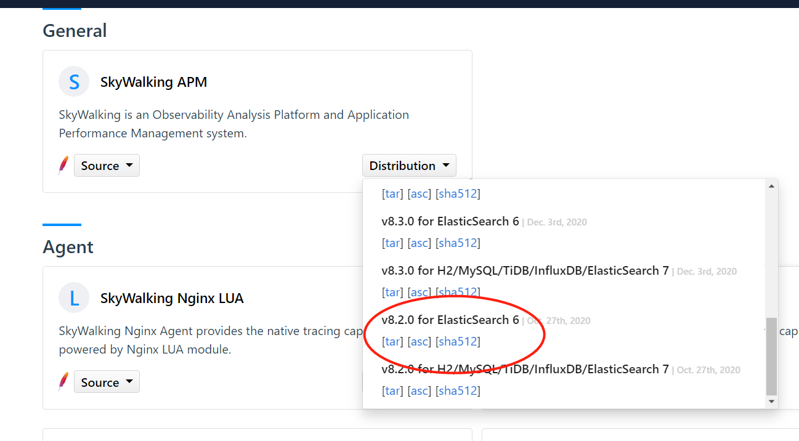Click the SkyWalking APM "S" logo icon
This screenshot has width=799, height=441.
point(74,82)
